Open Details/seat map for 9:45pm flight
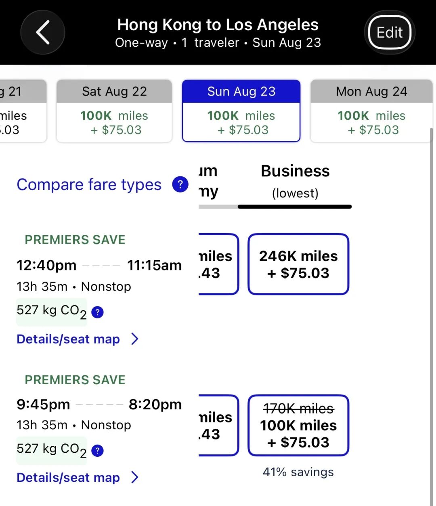Viewport: 436px width, 506px height. (x=68, y=477)
